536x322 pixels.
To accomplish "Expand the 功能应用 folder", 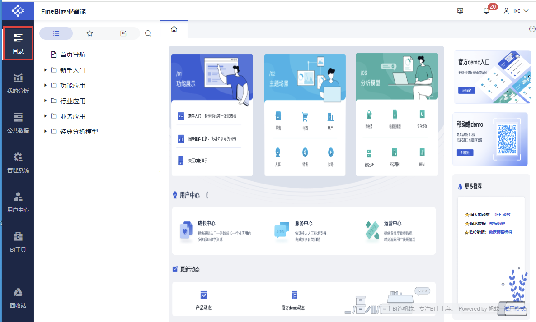I will point(45,85).
